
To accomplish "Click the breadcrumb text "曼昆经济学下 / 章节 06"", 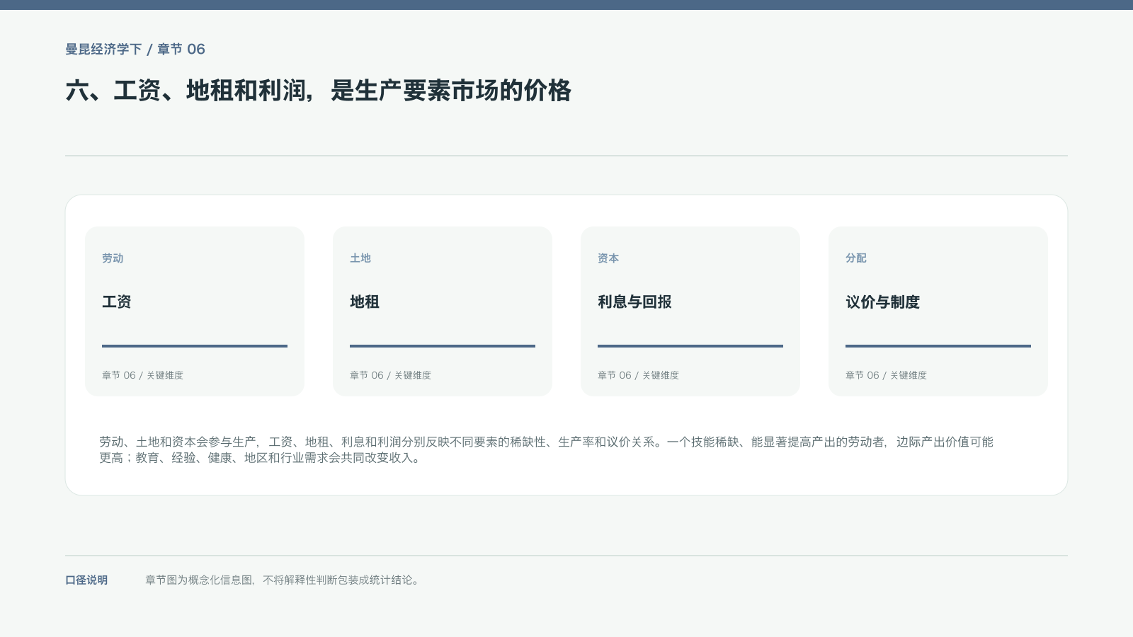I will [135, 49].
